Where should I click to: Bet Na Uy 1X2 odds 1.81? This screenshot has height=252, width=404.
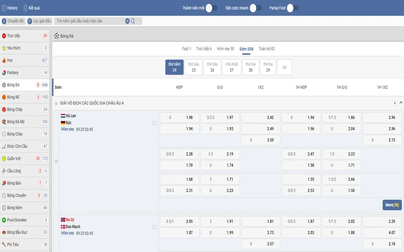tap(261, 221)
